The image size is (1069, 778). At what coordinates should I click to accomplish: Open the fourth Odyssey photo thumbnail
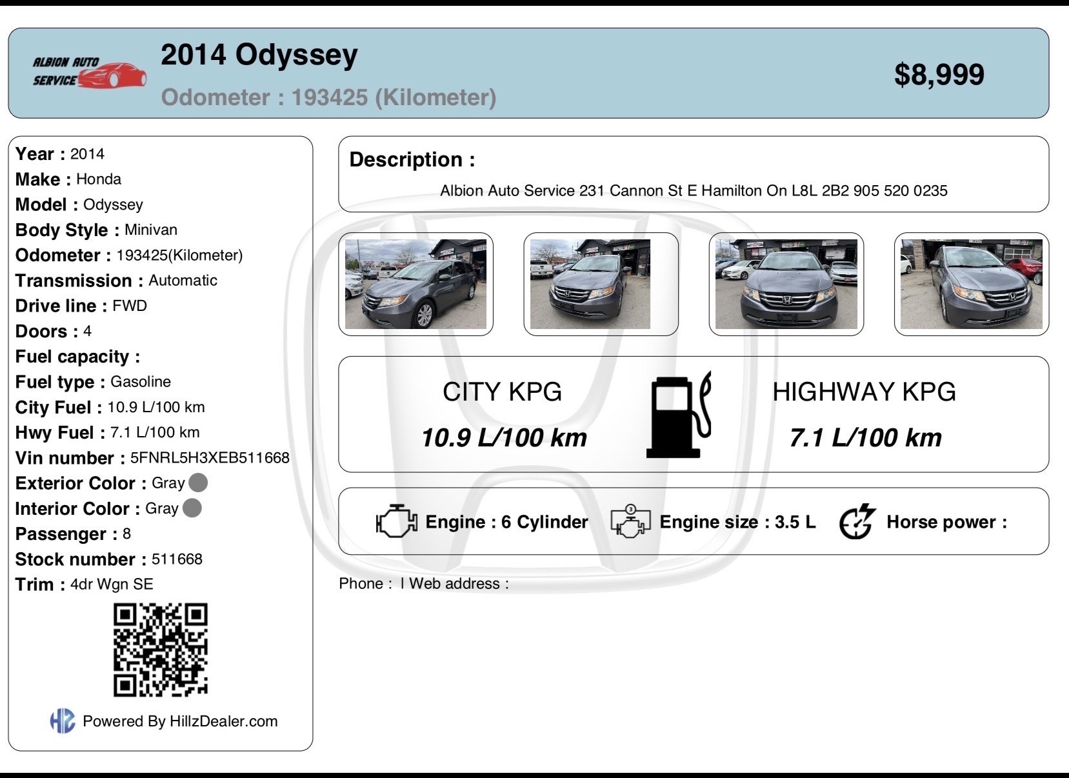click(x=971, y=284)
